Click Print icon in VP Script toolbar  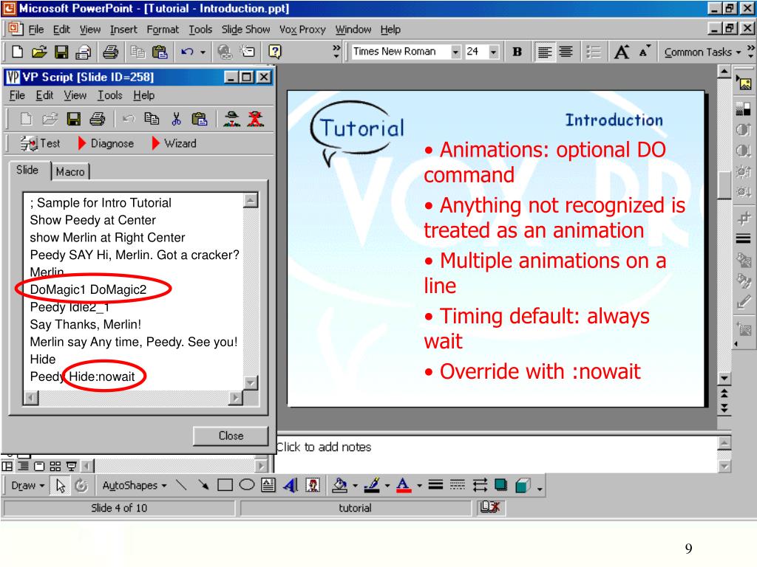coord(97,119)
